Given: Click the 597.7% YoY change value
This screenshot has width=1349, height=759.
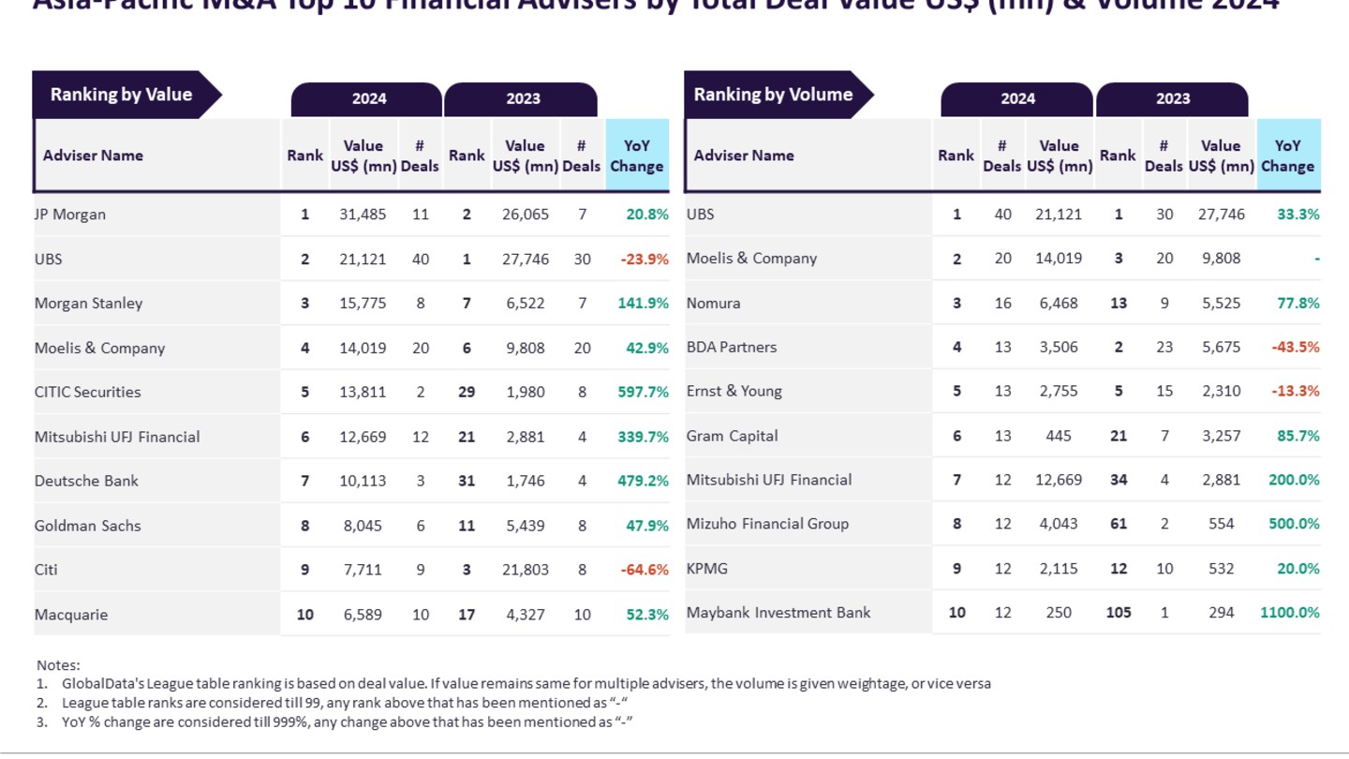Looking at the screenshot, I should (x=644, y=393).
